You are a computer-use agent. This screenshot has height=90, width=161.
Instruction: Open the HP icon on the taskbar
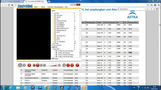[33, 88]
